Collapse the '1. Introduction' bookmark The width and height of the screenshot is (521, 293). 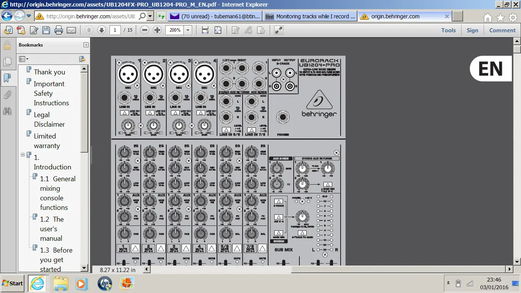pos(23,155)
